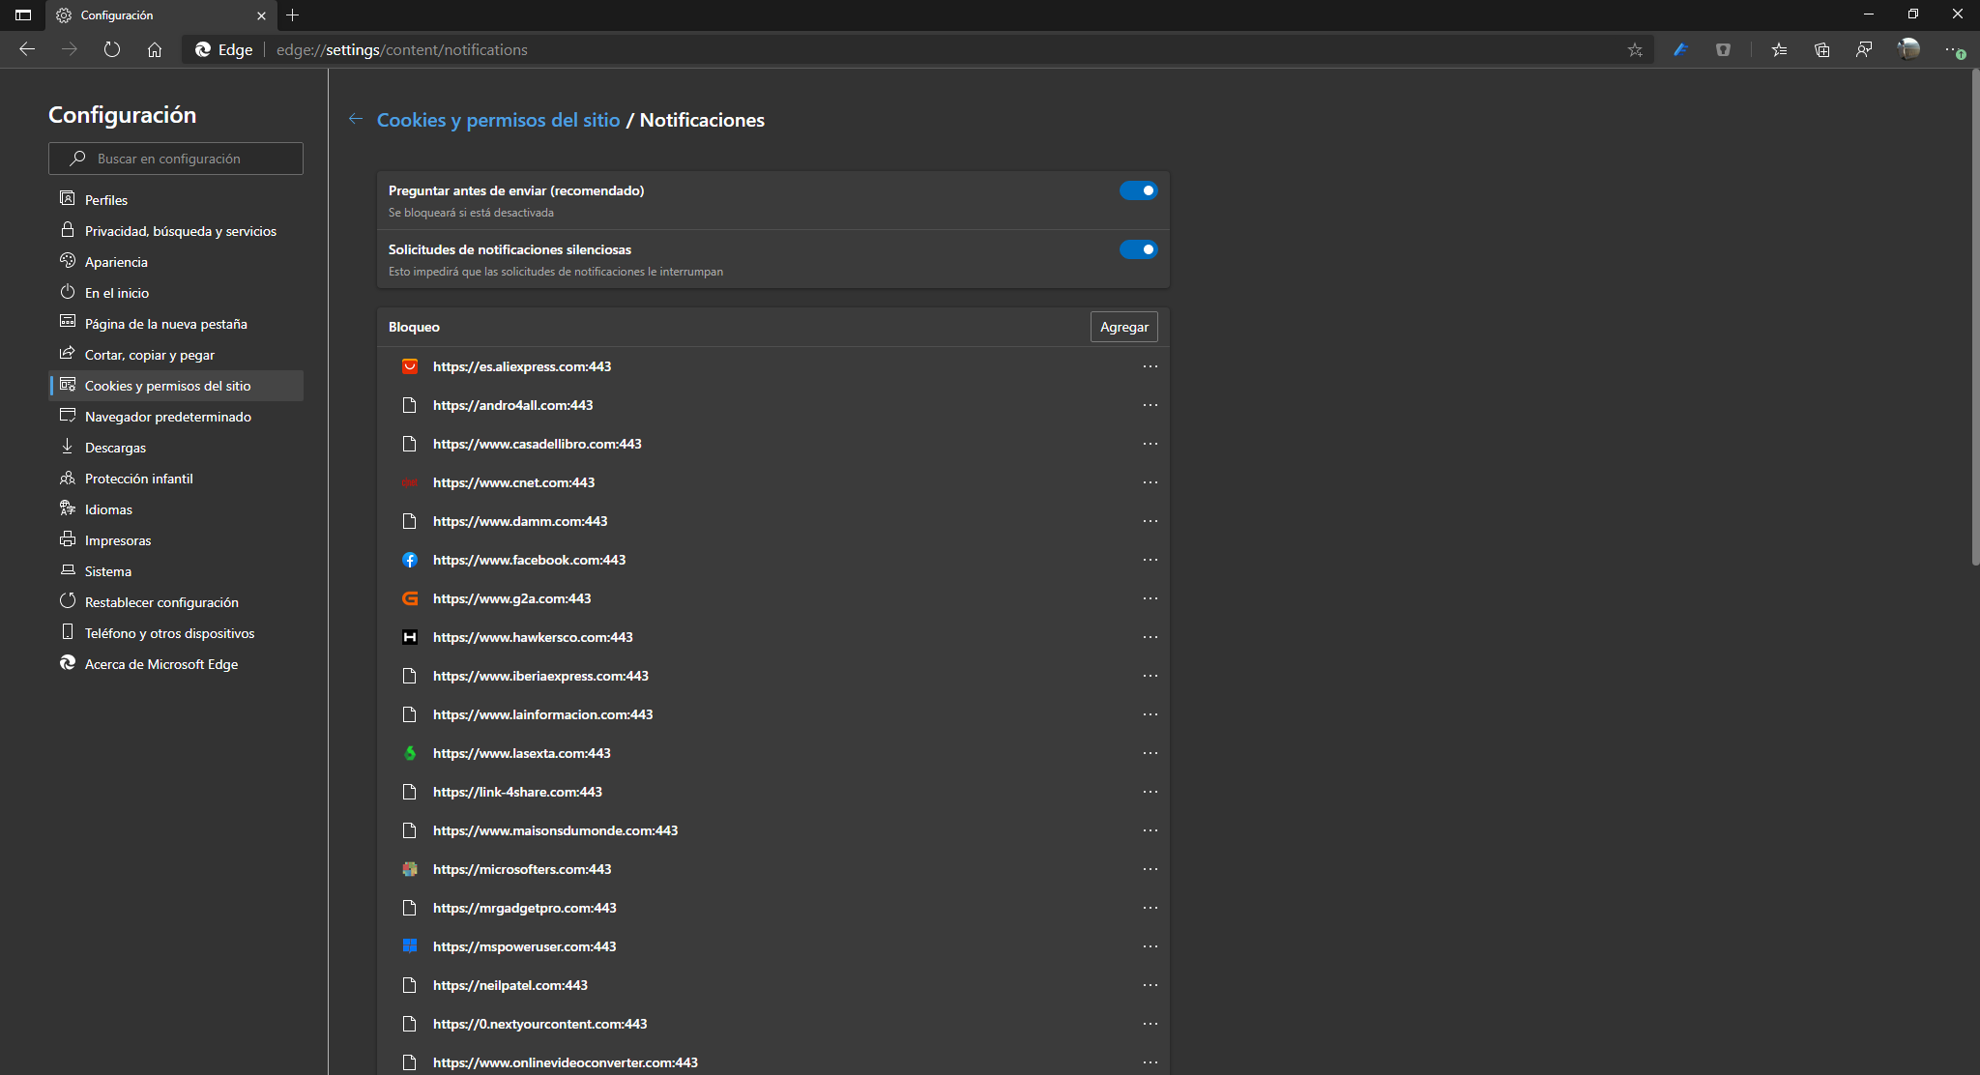Open more options for es.aliexpress.com entry
Screen dimensions: 1980x1075
1150,366
